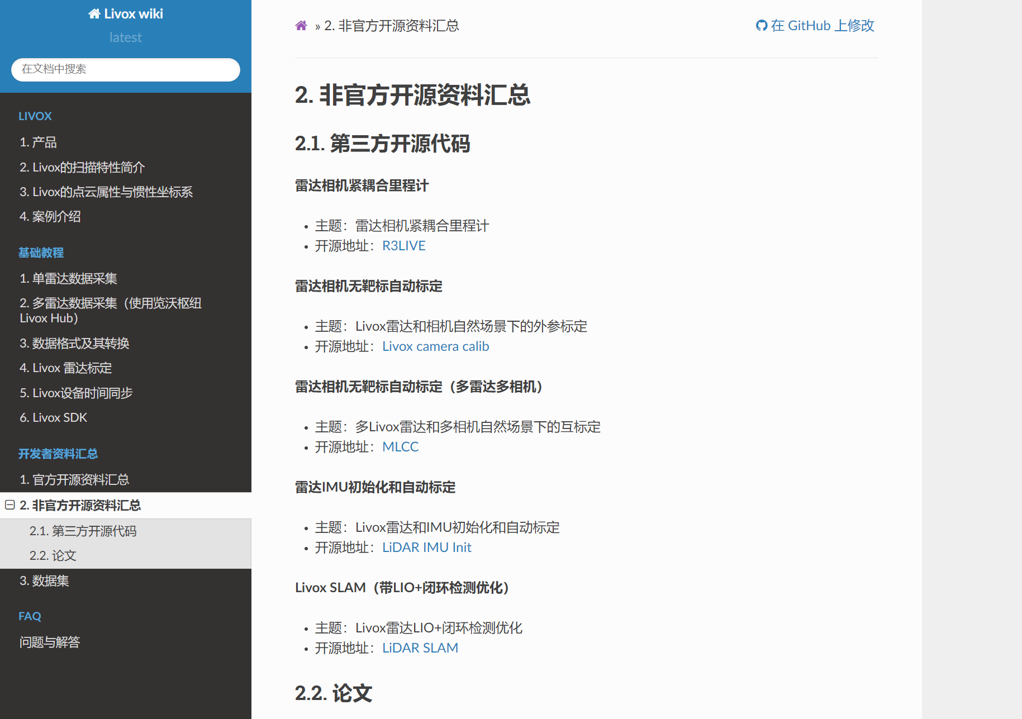Open sidebar item Livox的扫描特性简介
The image size is (1022, 719).
(126, 167)
